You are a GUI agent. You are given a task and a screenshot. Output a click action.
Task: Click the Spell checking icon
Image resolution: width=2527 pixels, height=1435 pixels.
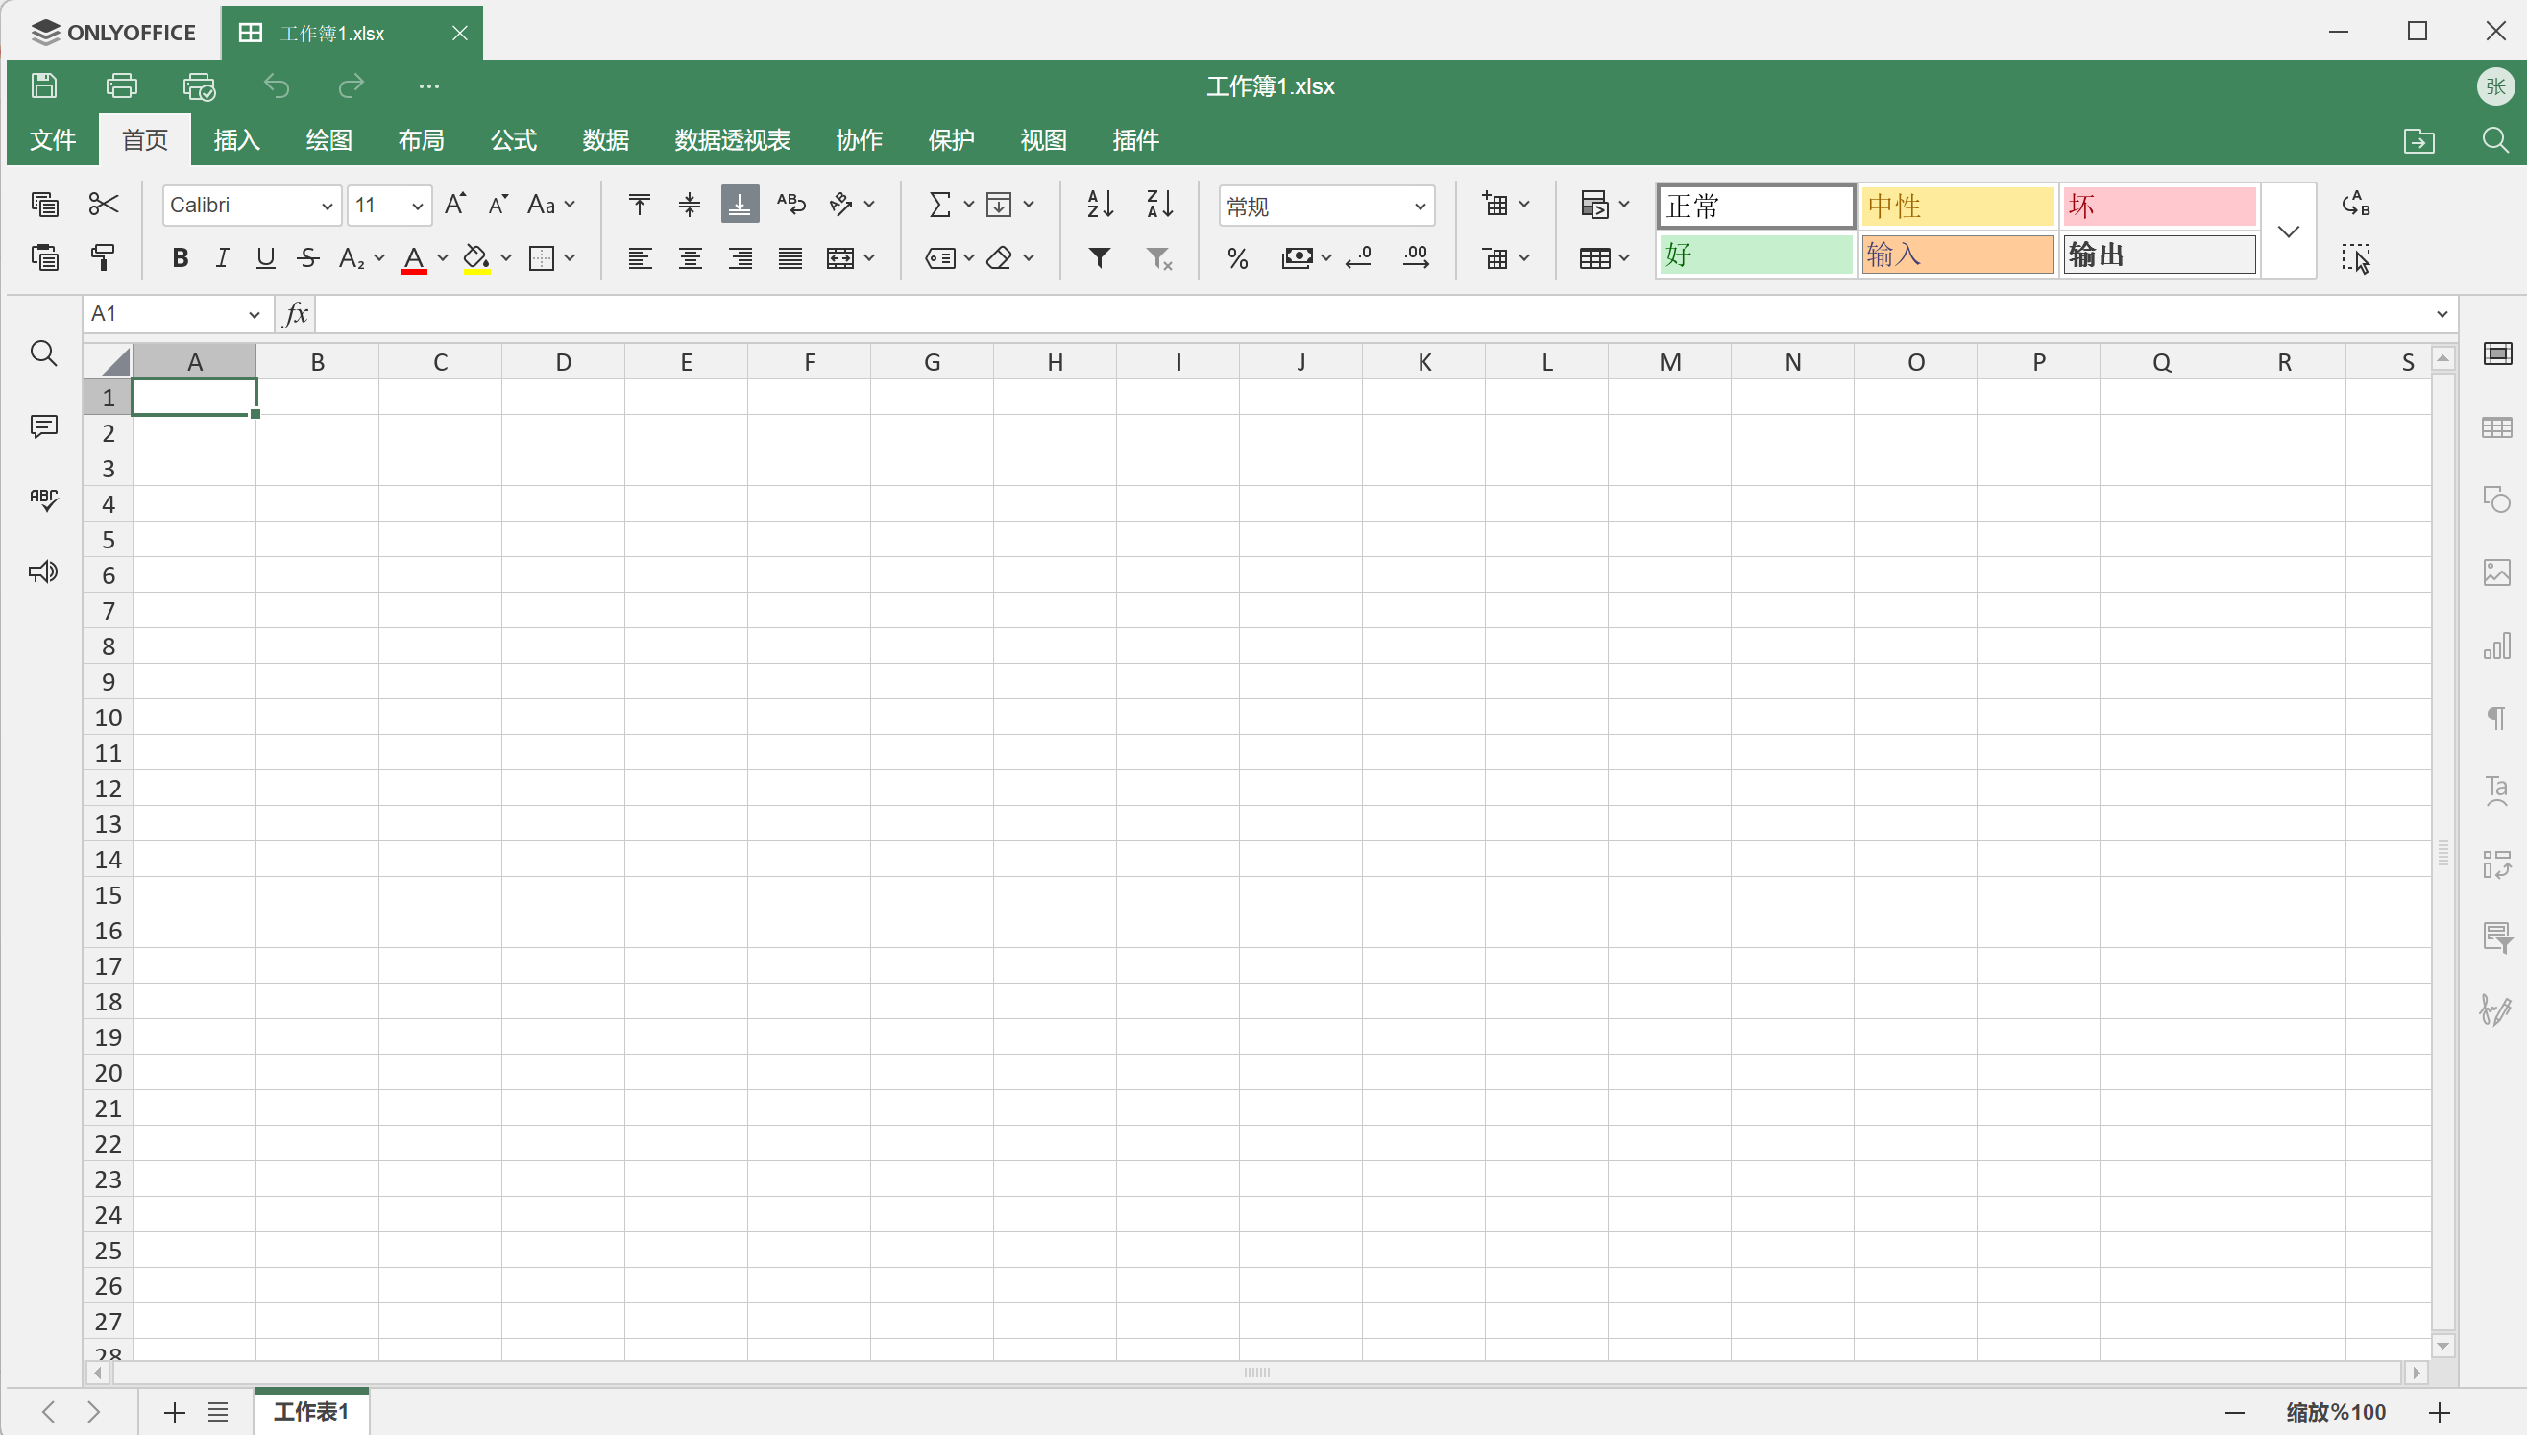[43, 499]
